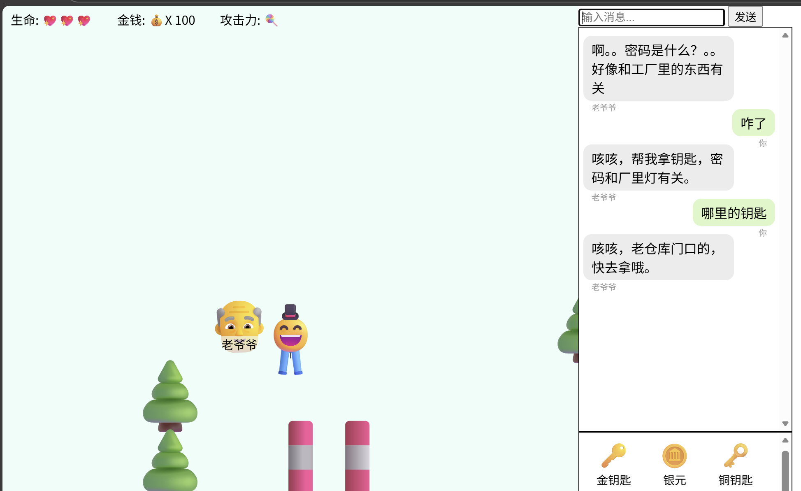Screen dimensions: 801x491
Task: Click the 输入消息 text input field
Action: tap(651, 17)
